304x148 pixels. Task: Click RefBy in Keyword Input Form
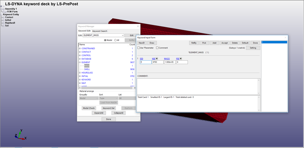194,43
